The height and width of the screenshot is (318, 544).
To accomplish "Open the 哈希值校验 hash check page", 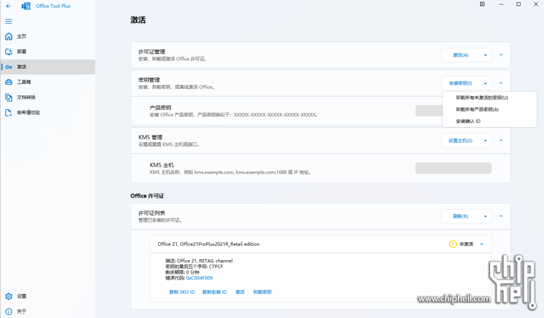I will (48, 112).
